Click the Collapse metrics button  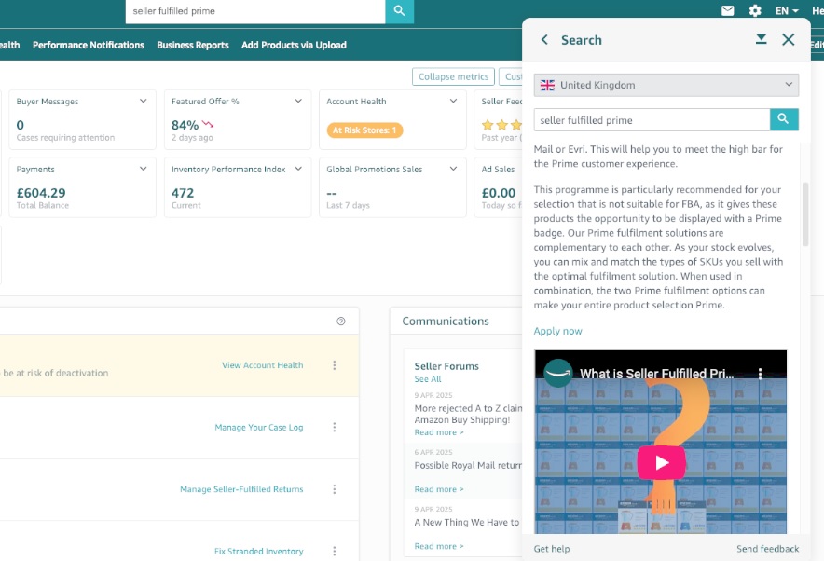453,76
